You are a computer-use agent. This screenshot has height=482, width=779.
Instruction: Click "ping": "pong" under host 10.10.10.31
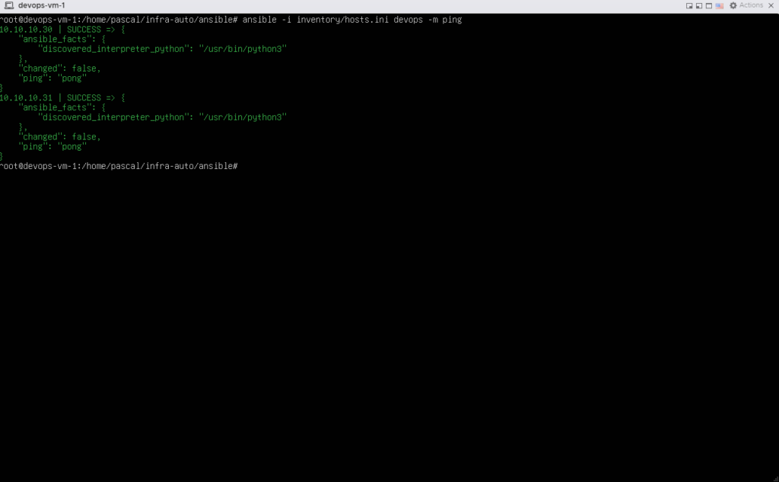[x=52, y=147]
